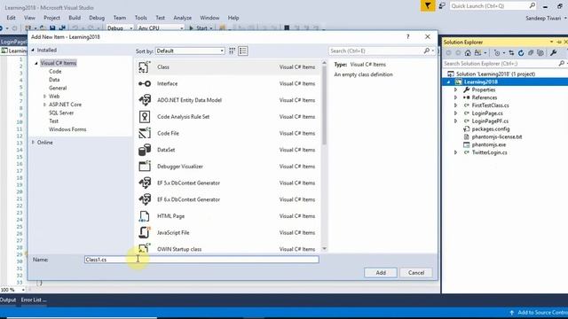Click the Save All toolbar icon
Screen dimensions: 568x319
(62, 27)
